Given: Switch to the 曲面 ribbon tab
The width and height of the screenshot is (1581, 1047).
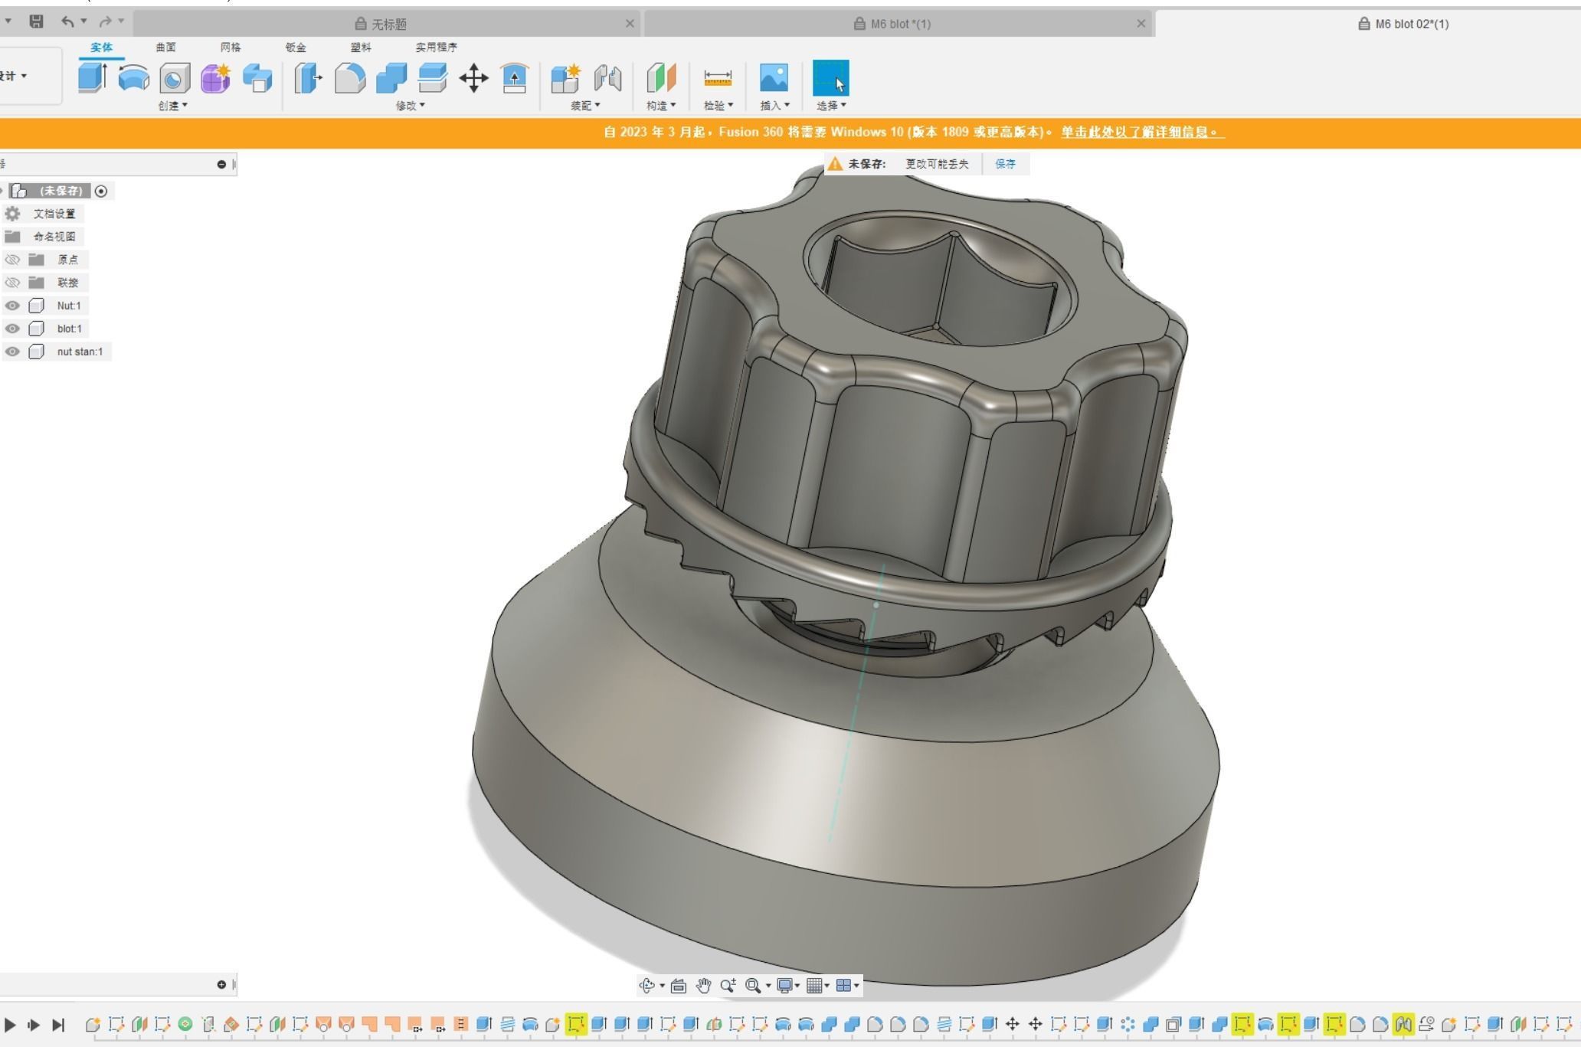Looking at the screenshot, I should click(165, 47).
